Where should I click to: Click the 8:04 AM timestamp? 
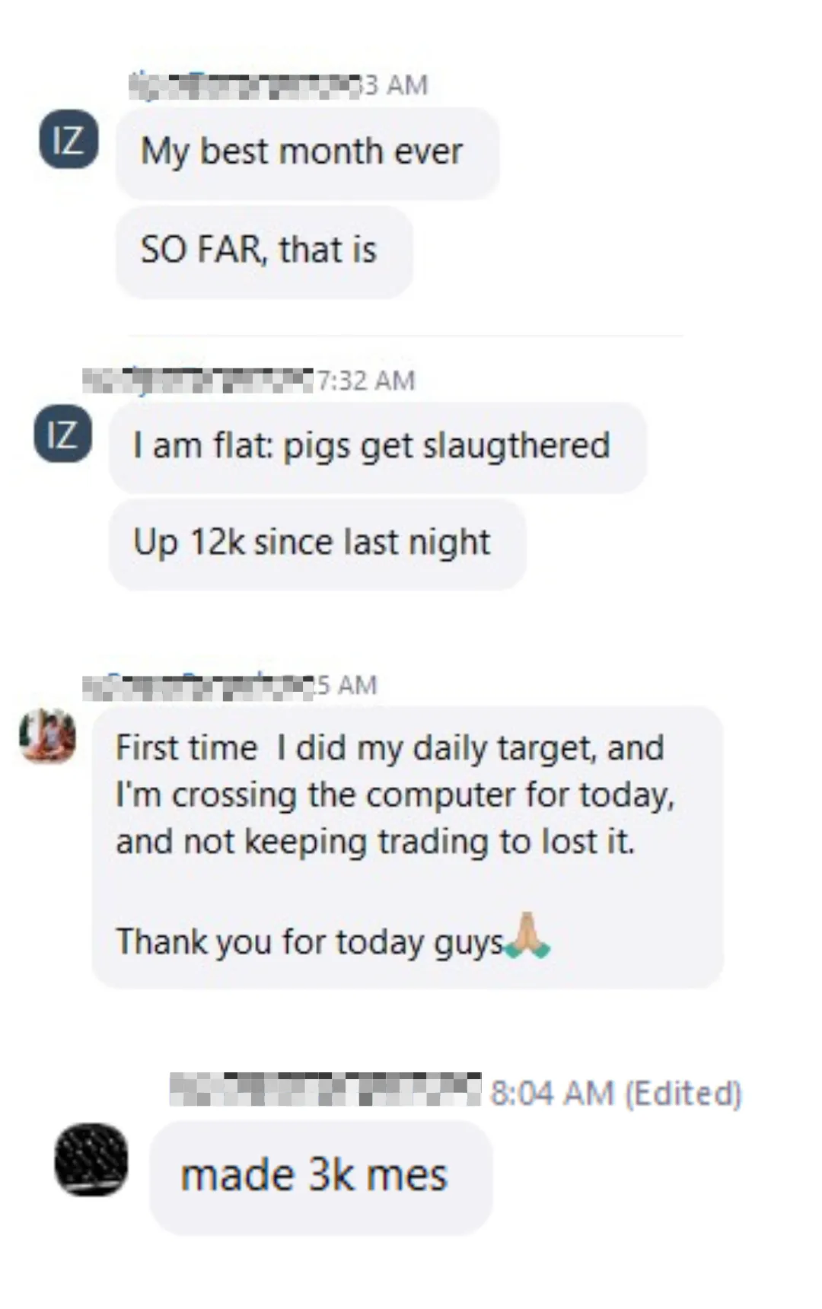point(552,1093)
